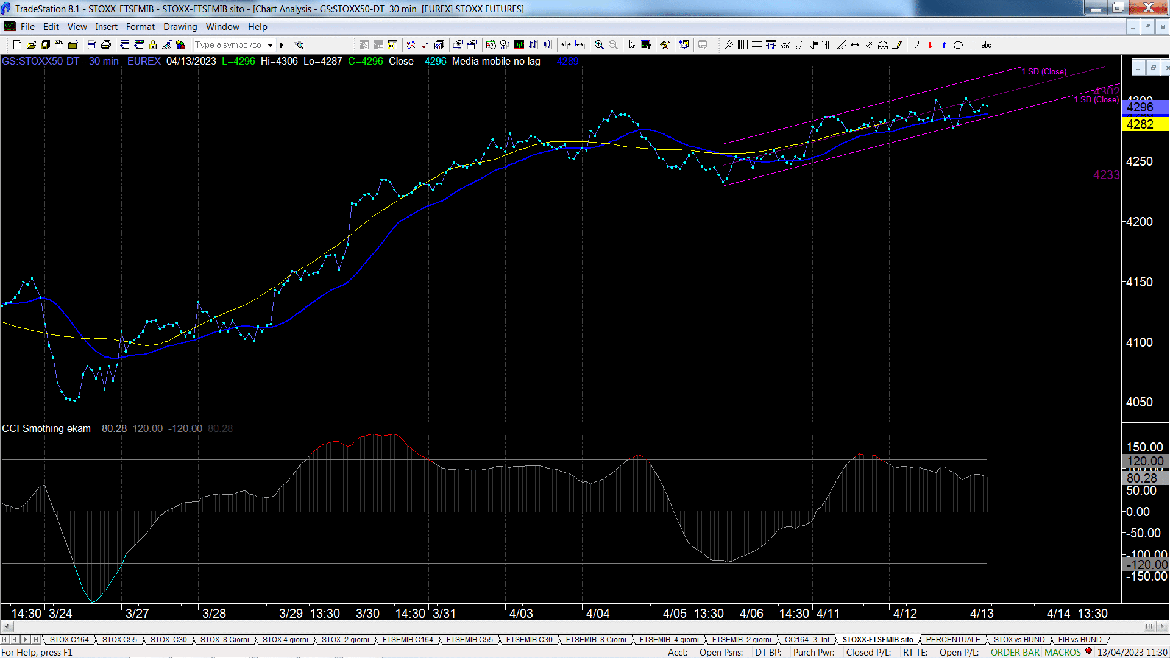Open the Window menu
Image resolution: width=1170 pixels, height=658 pixels.
click(222, 26)
